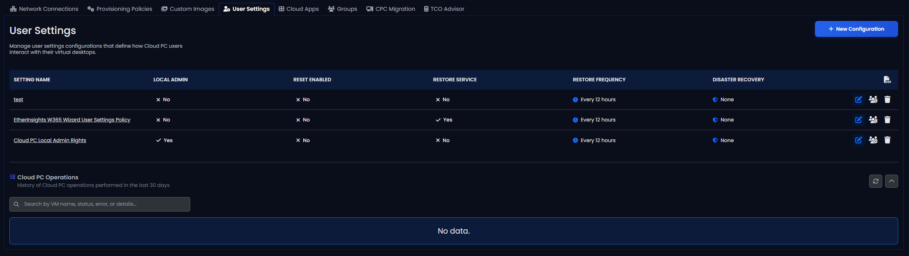Edit Cloud PC Local Admin Rights
The width and height of the screenshot is (909, 256).
pyautogui.click(x=858, y=140)
